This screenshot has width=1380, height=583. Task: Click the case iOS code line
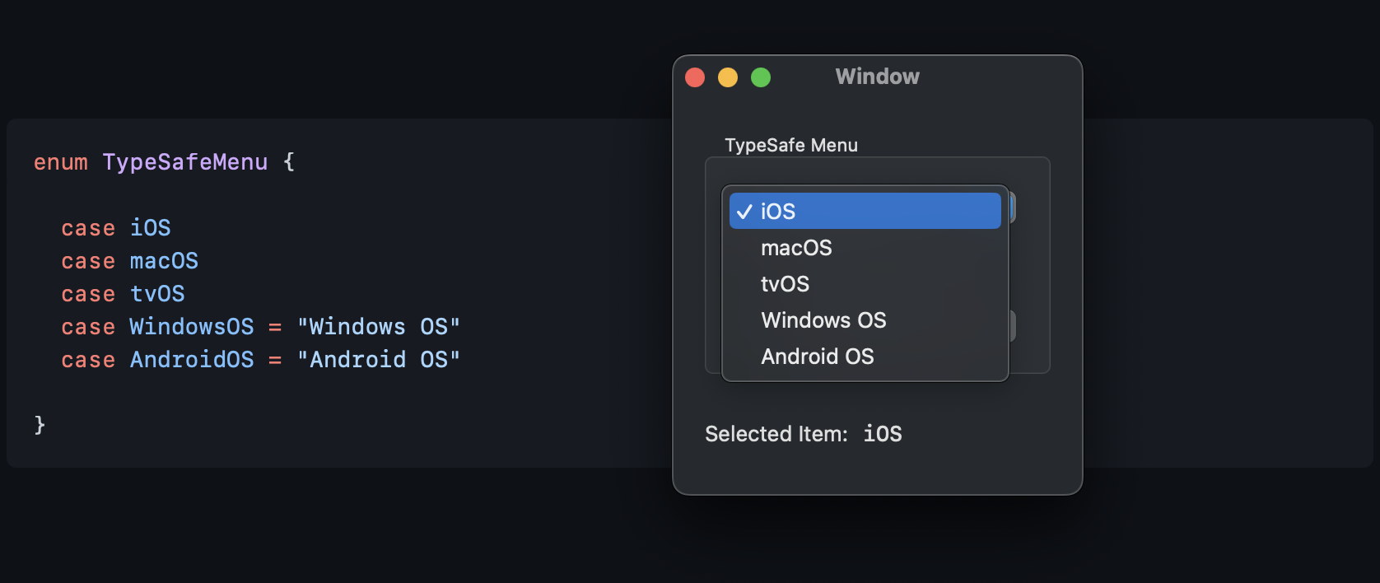pyautogui.click(x=116, y=228)
